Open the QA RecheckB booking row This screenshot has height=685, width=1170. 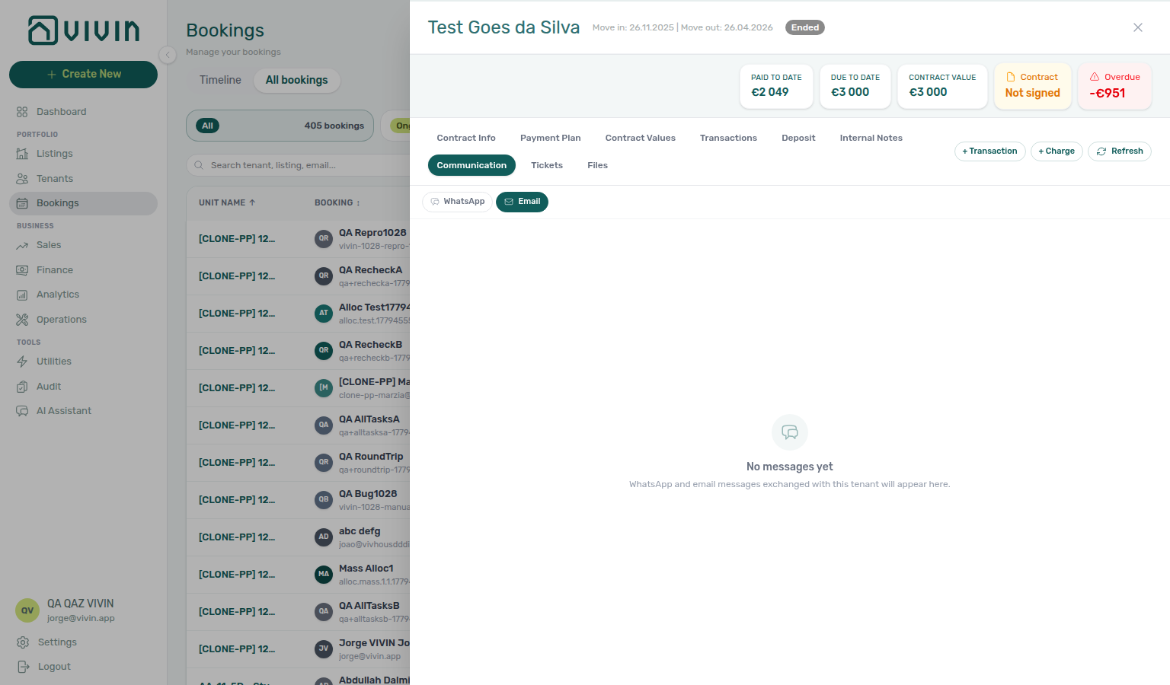(x=298, y=351)
